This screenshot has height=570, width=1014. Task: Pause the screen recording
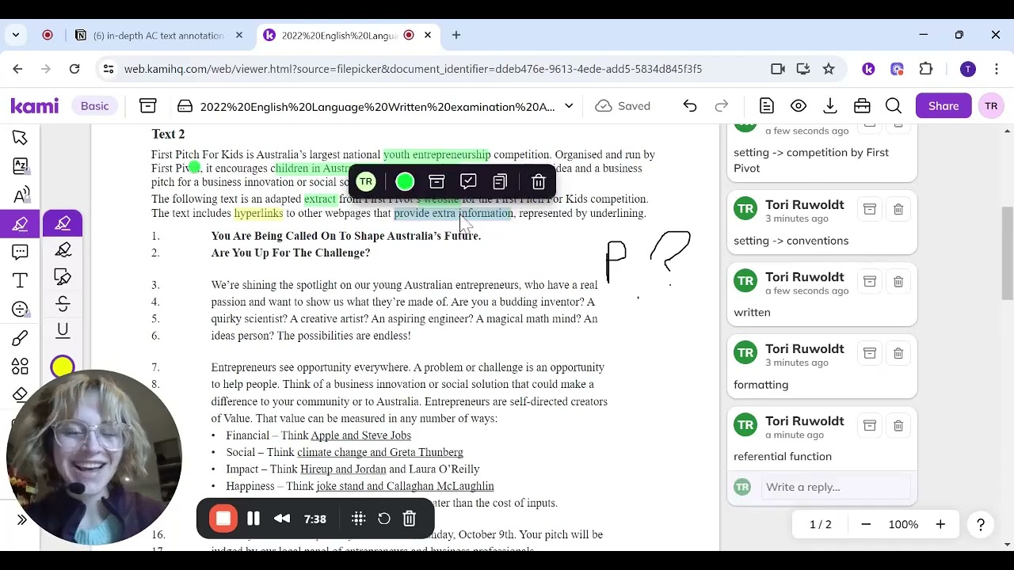pos(253,519)
